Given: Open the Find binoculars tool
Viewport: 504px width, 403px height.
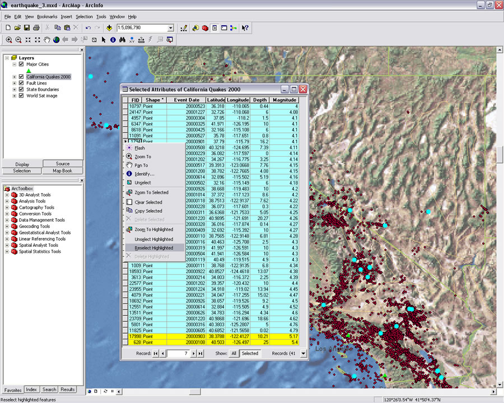Looking at the screenshot, I should [x=122, y=40].
